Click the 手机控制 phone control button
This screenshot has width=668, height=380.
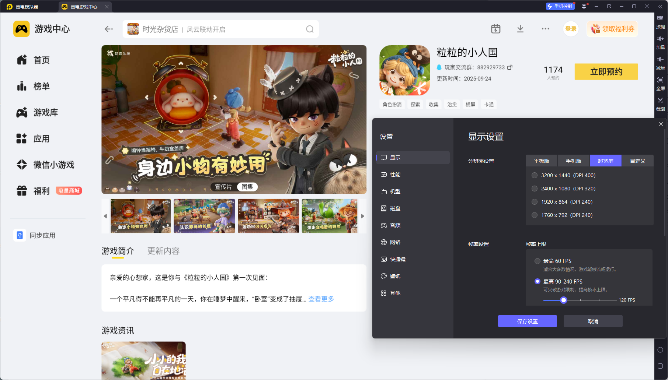tap(560, 6)
